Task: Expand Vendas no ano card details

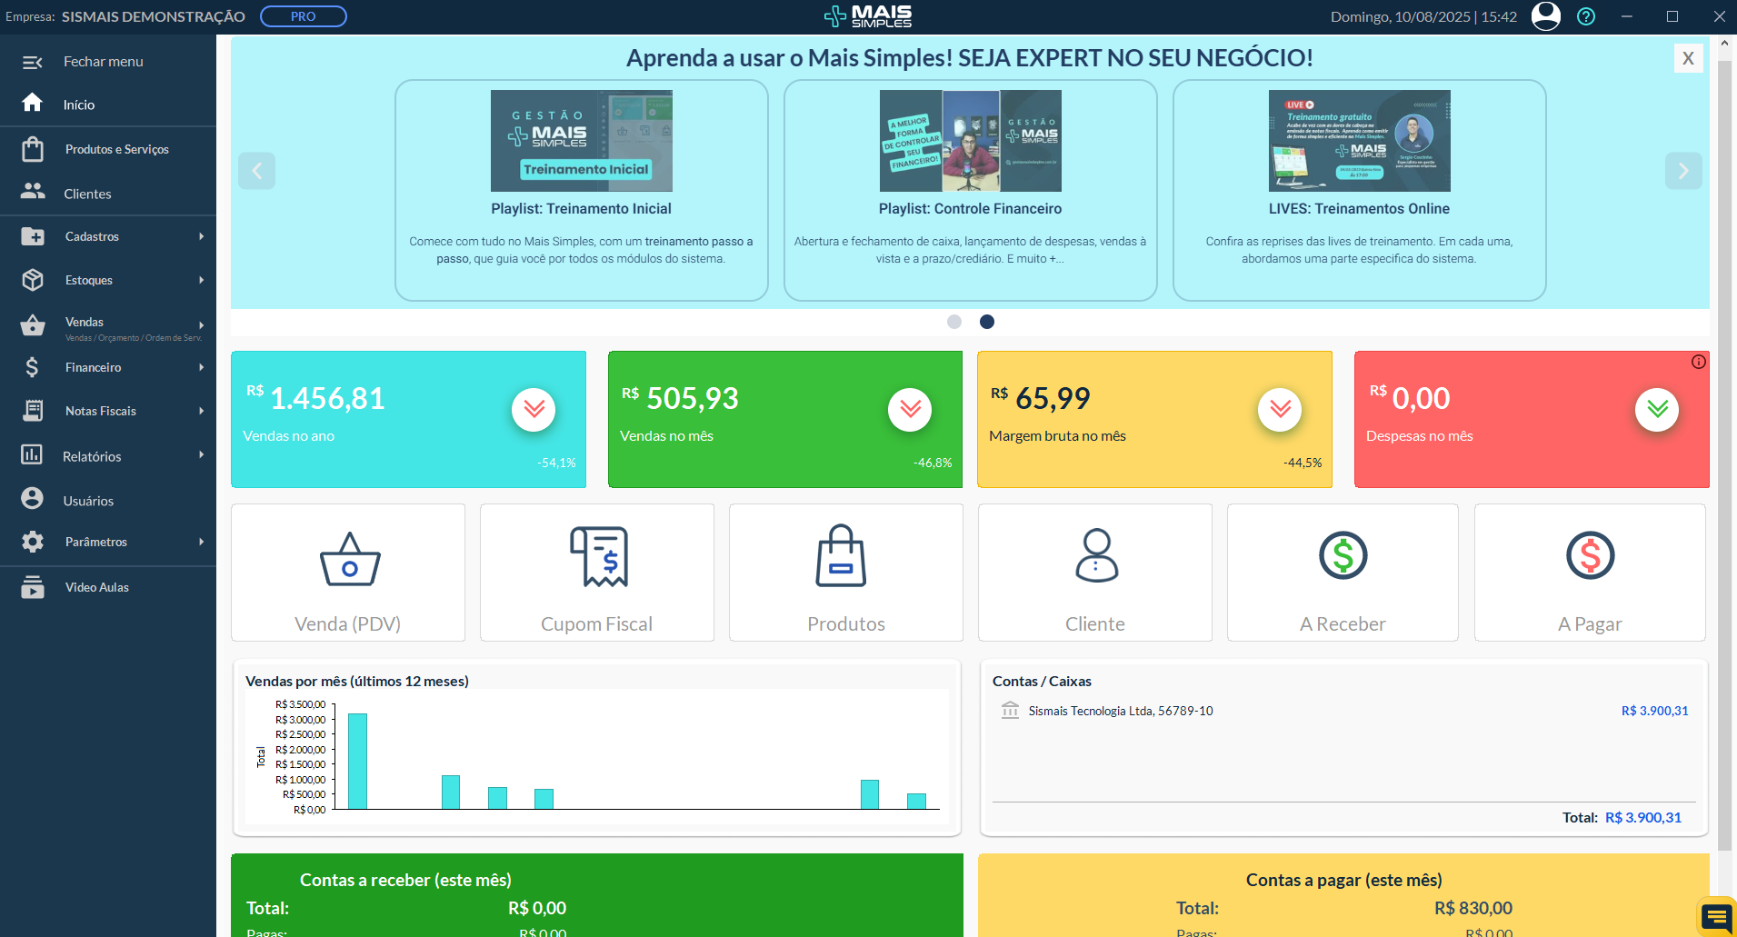Action: pos(534,410)
